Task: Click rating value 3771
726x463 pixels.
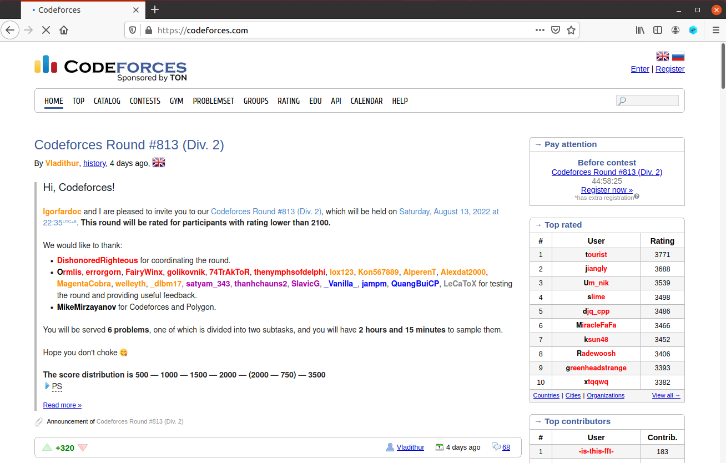Action: pyautogui.click(x=662, y=255)
